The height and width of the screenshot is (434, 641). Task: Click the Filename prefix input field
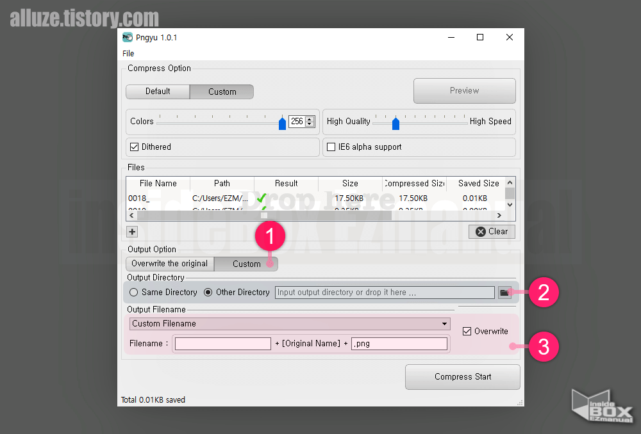223,343
